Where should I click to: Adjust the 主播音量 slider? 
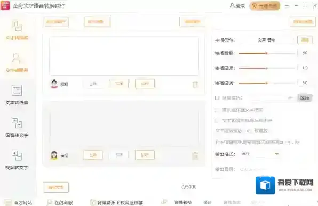point(267,53)
